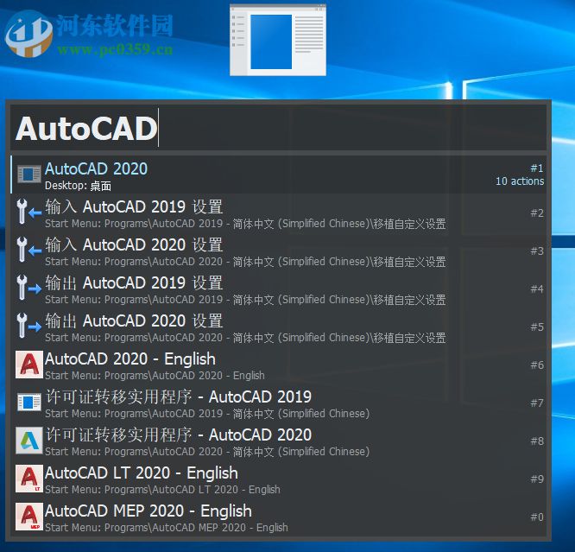Screen dimensions: 575x552
Task: Click the red AutoCAD 2020 - English icon
Action: pos(29,365)
